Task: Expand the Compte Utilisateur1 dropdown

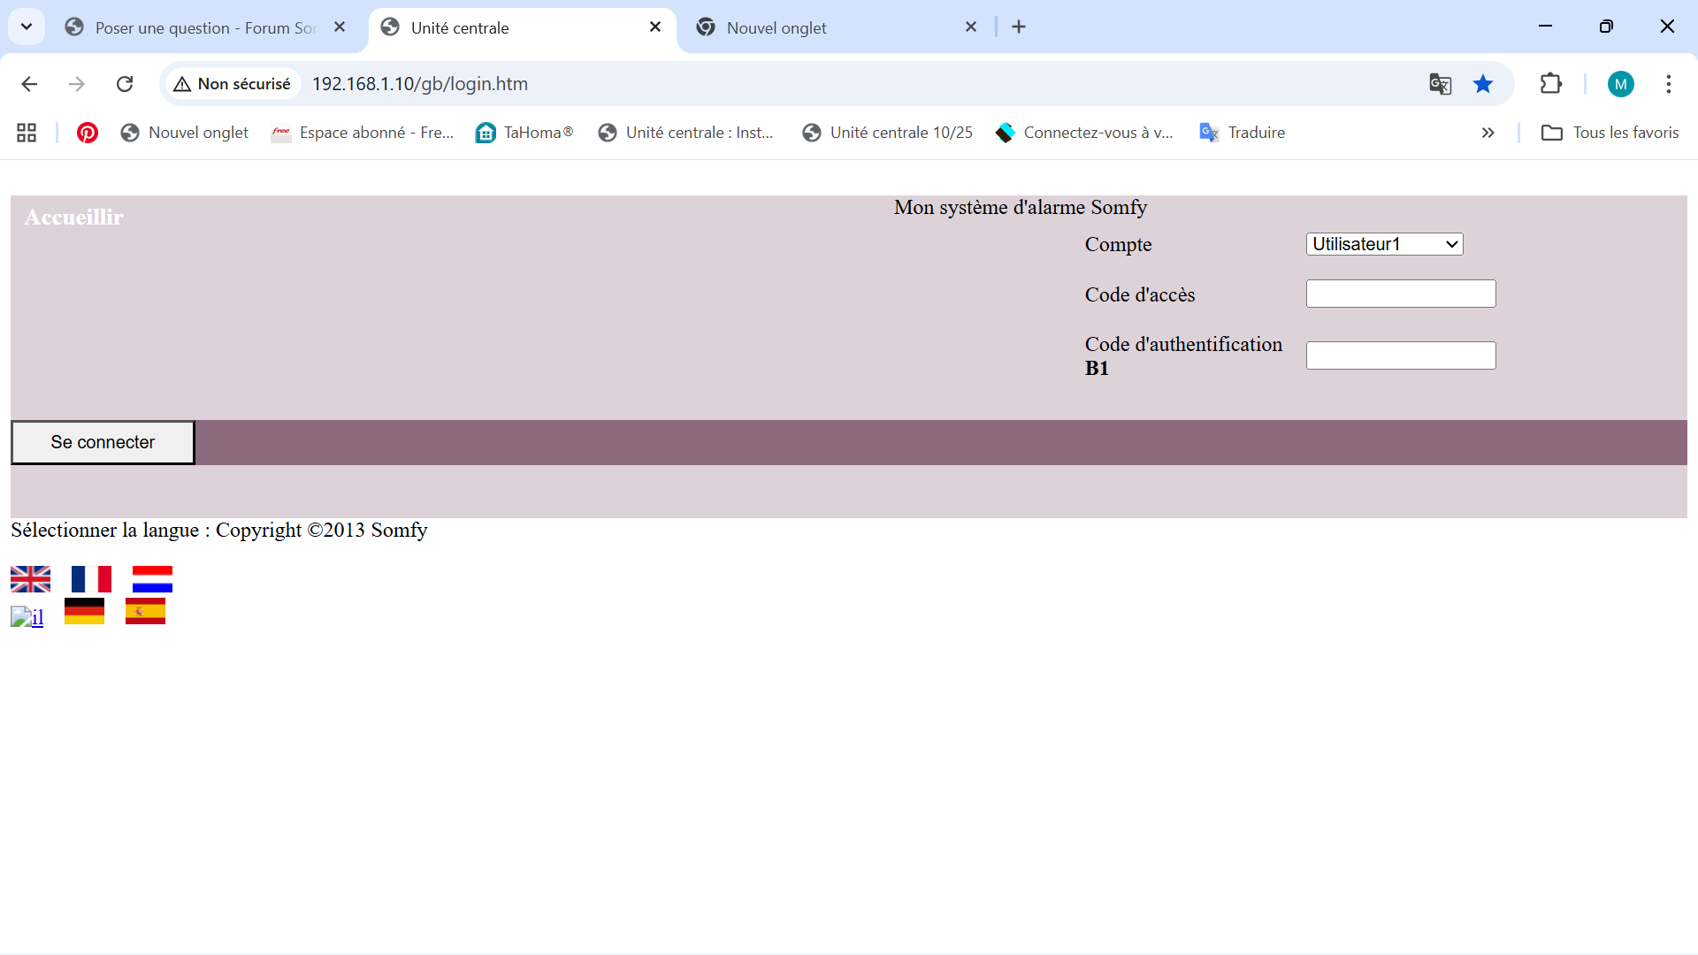Action: [x=1384, y=244]
